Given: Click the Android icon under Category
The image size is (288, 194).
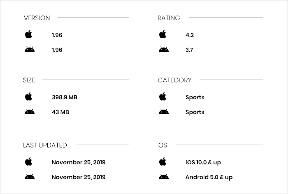Looking at the screenshot, I should coord(164,112).
